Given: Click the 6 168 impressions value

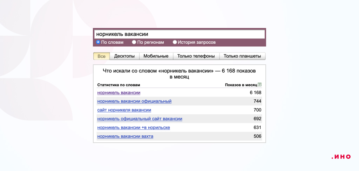Looking at the screenshot, I should [x=256, y=93].
